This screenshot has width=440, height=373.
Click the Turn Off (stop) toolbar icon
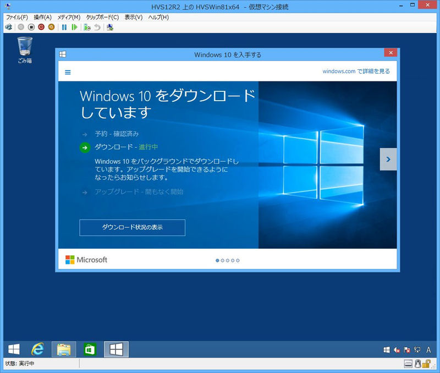[x=31, y=27]
